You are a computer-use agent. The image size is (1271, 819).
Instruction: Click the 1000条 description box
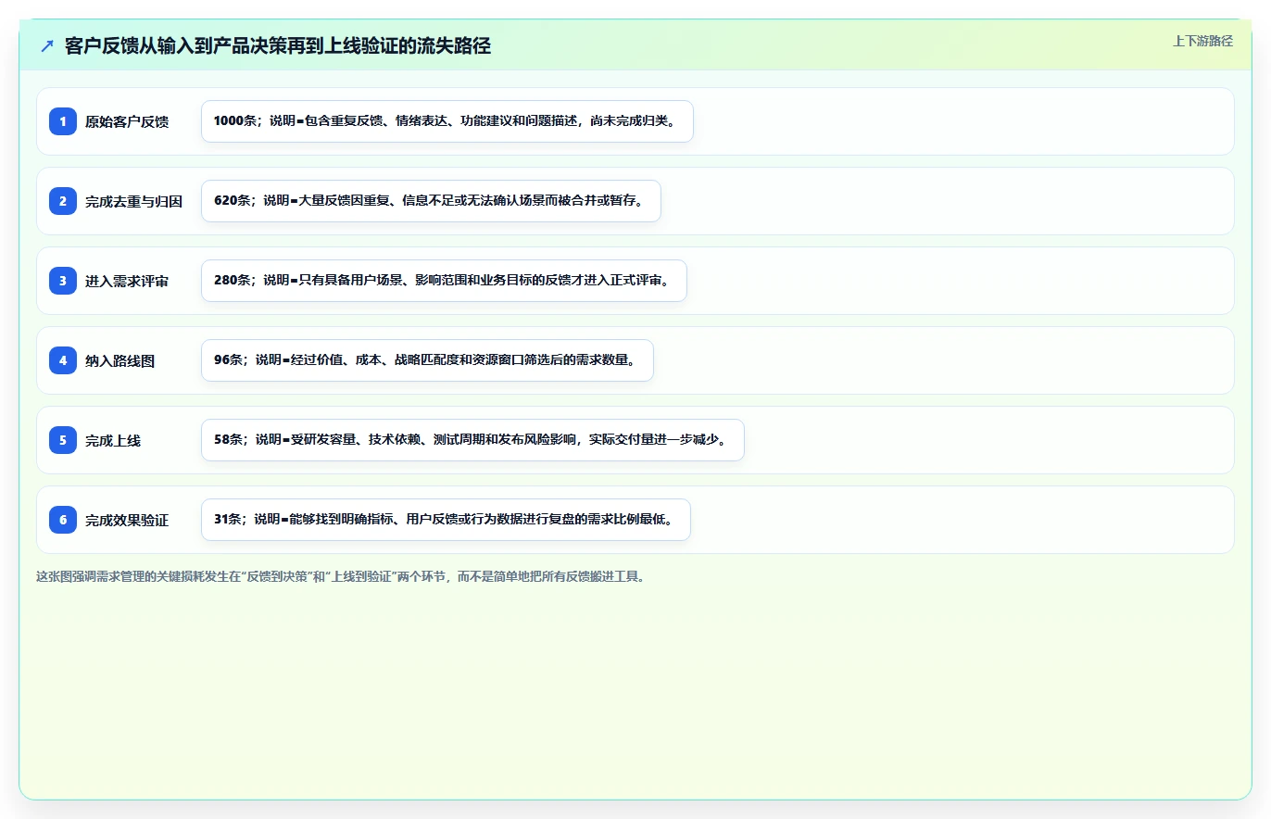click(x=447, y=121)
